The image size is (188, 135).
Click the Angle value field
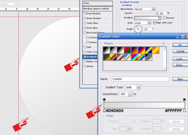click(x=147, y=29)
